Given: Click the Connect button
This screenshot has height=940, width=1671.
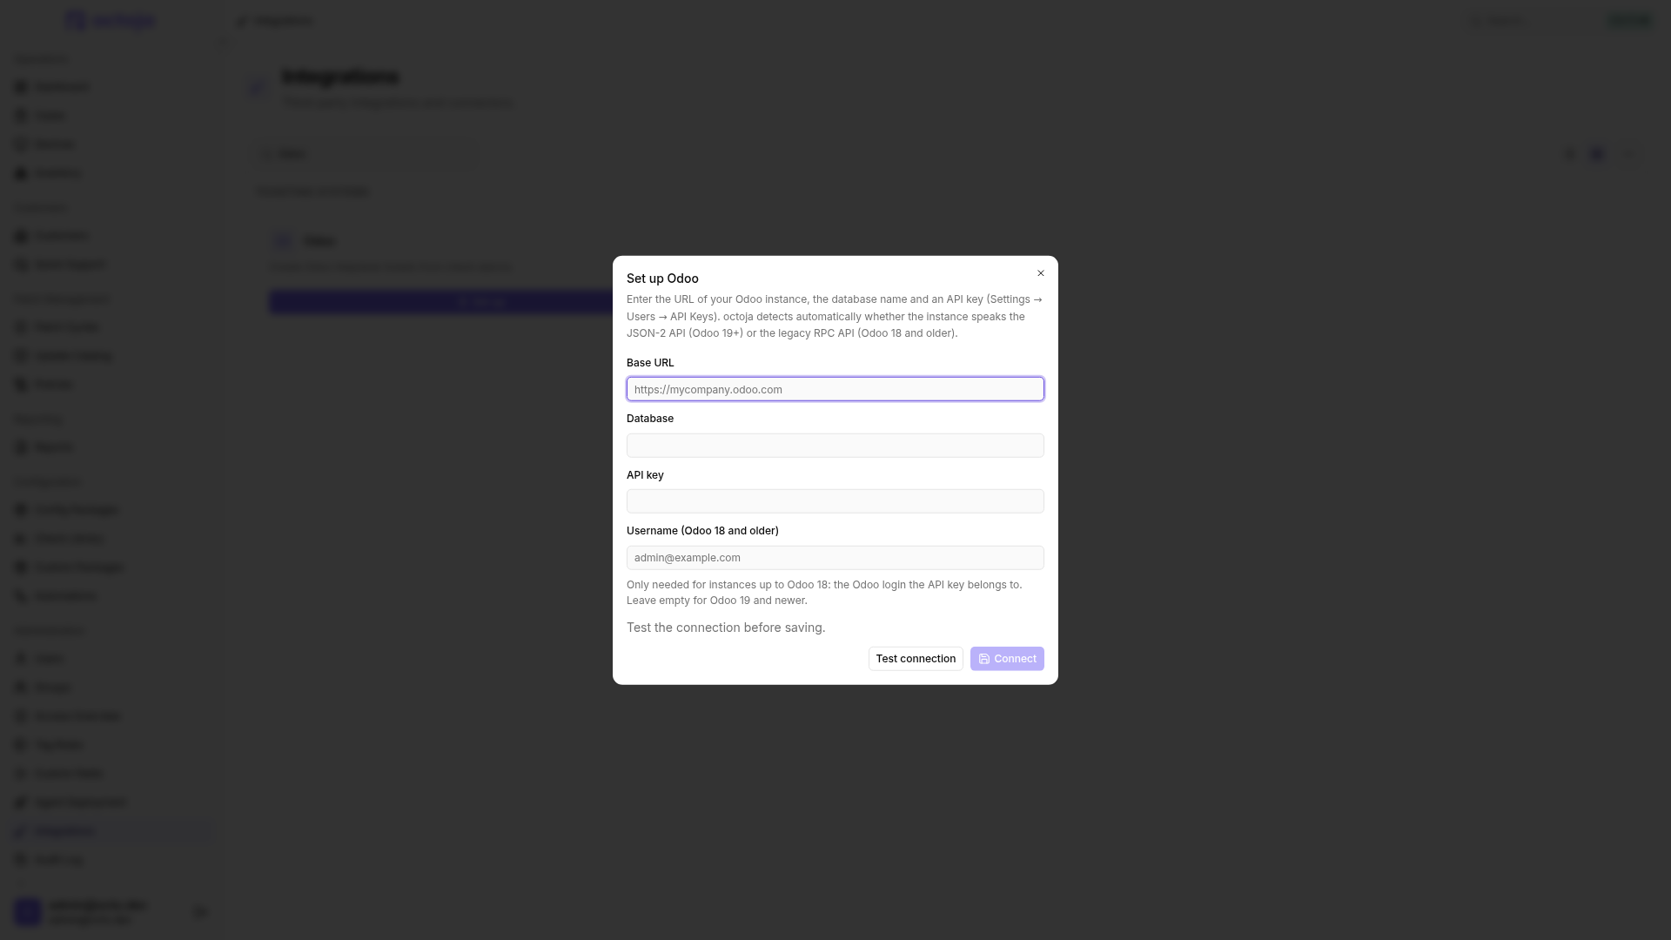Looking at the screenshot, I should pyautogui.click(x=1007, y=659).
